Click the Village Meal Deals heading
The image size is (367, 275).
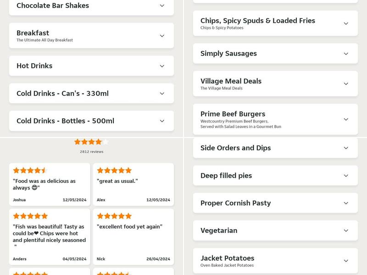coord(230,81)
